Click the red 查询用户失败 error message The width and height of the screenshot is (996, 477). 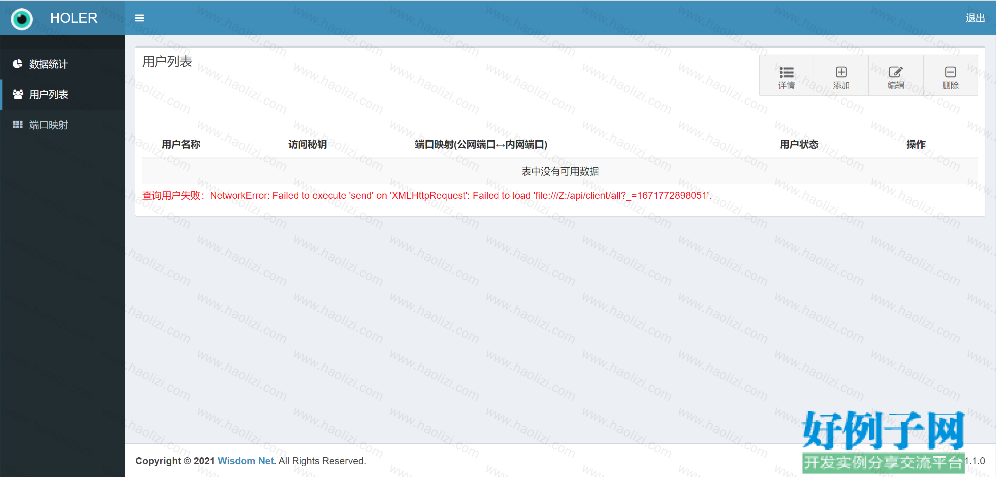[426, 195]
